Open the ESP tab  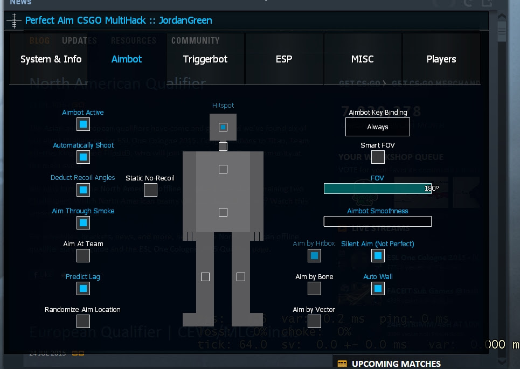pyautogui.click(x=284, y=59)
